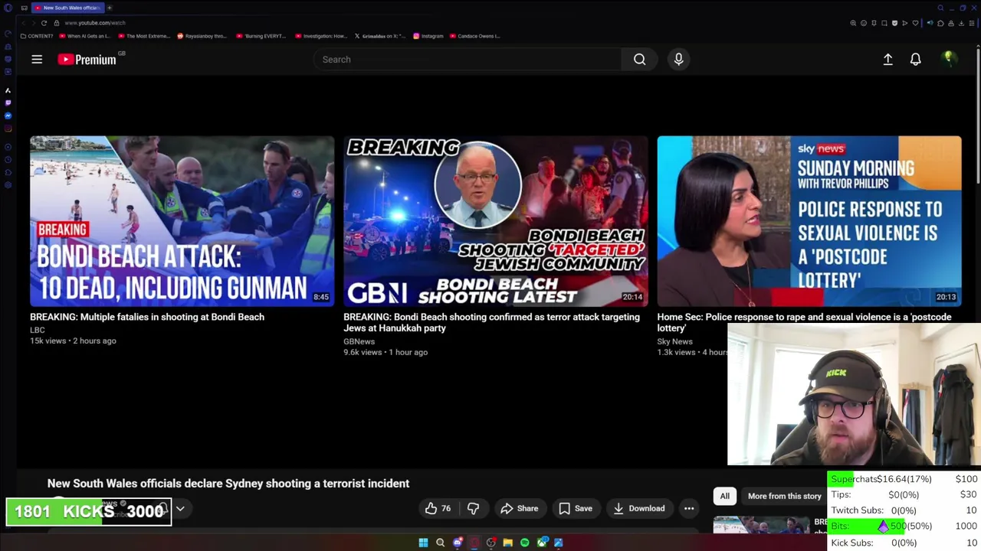
Task: Dislike the video with thumbs-down
Action: pyautogui.click(x=473, y=508)
